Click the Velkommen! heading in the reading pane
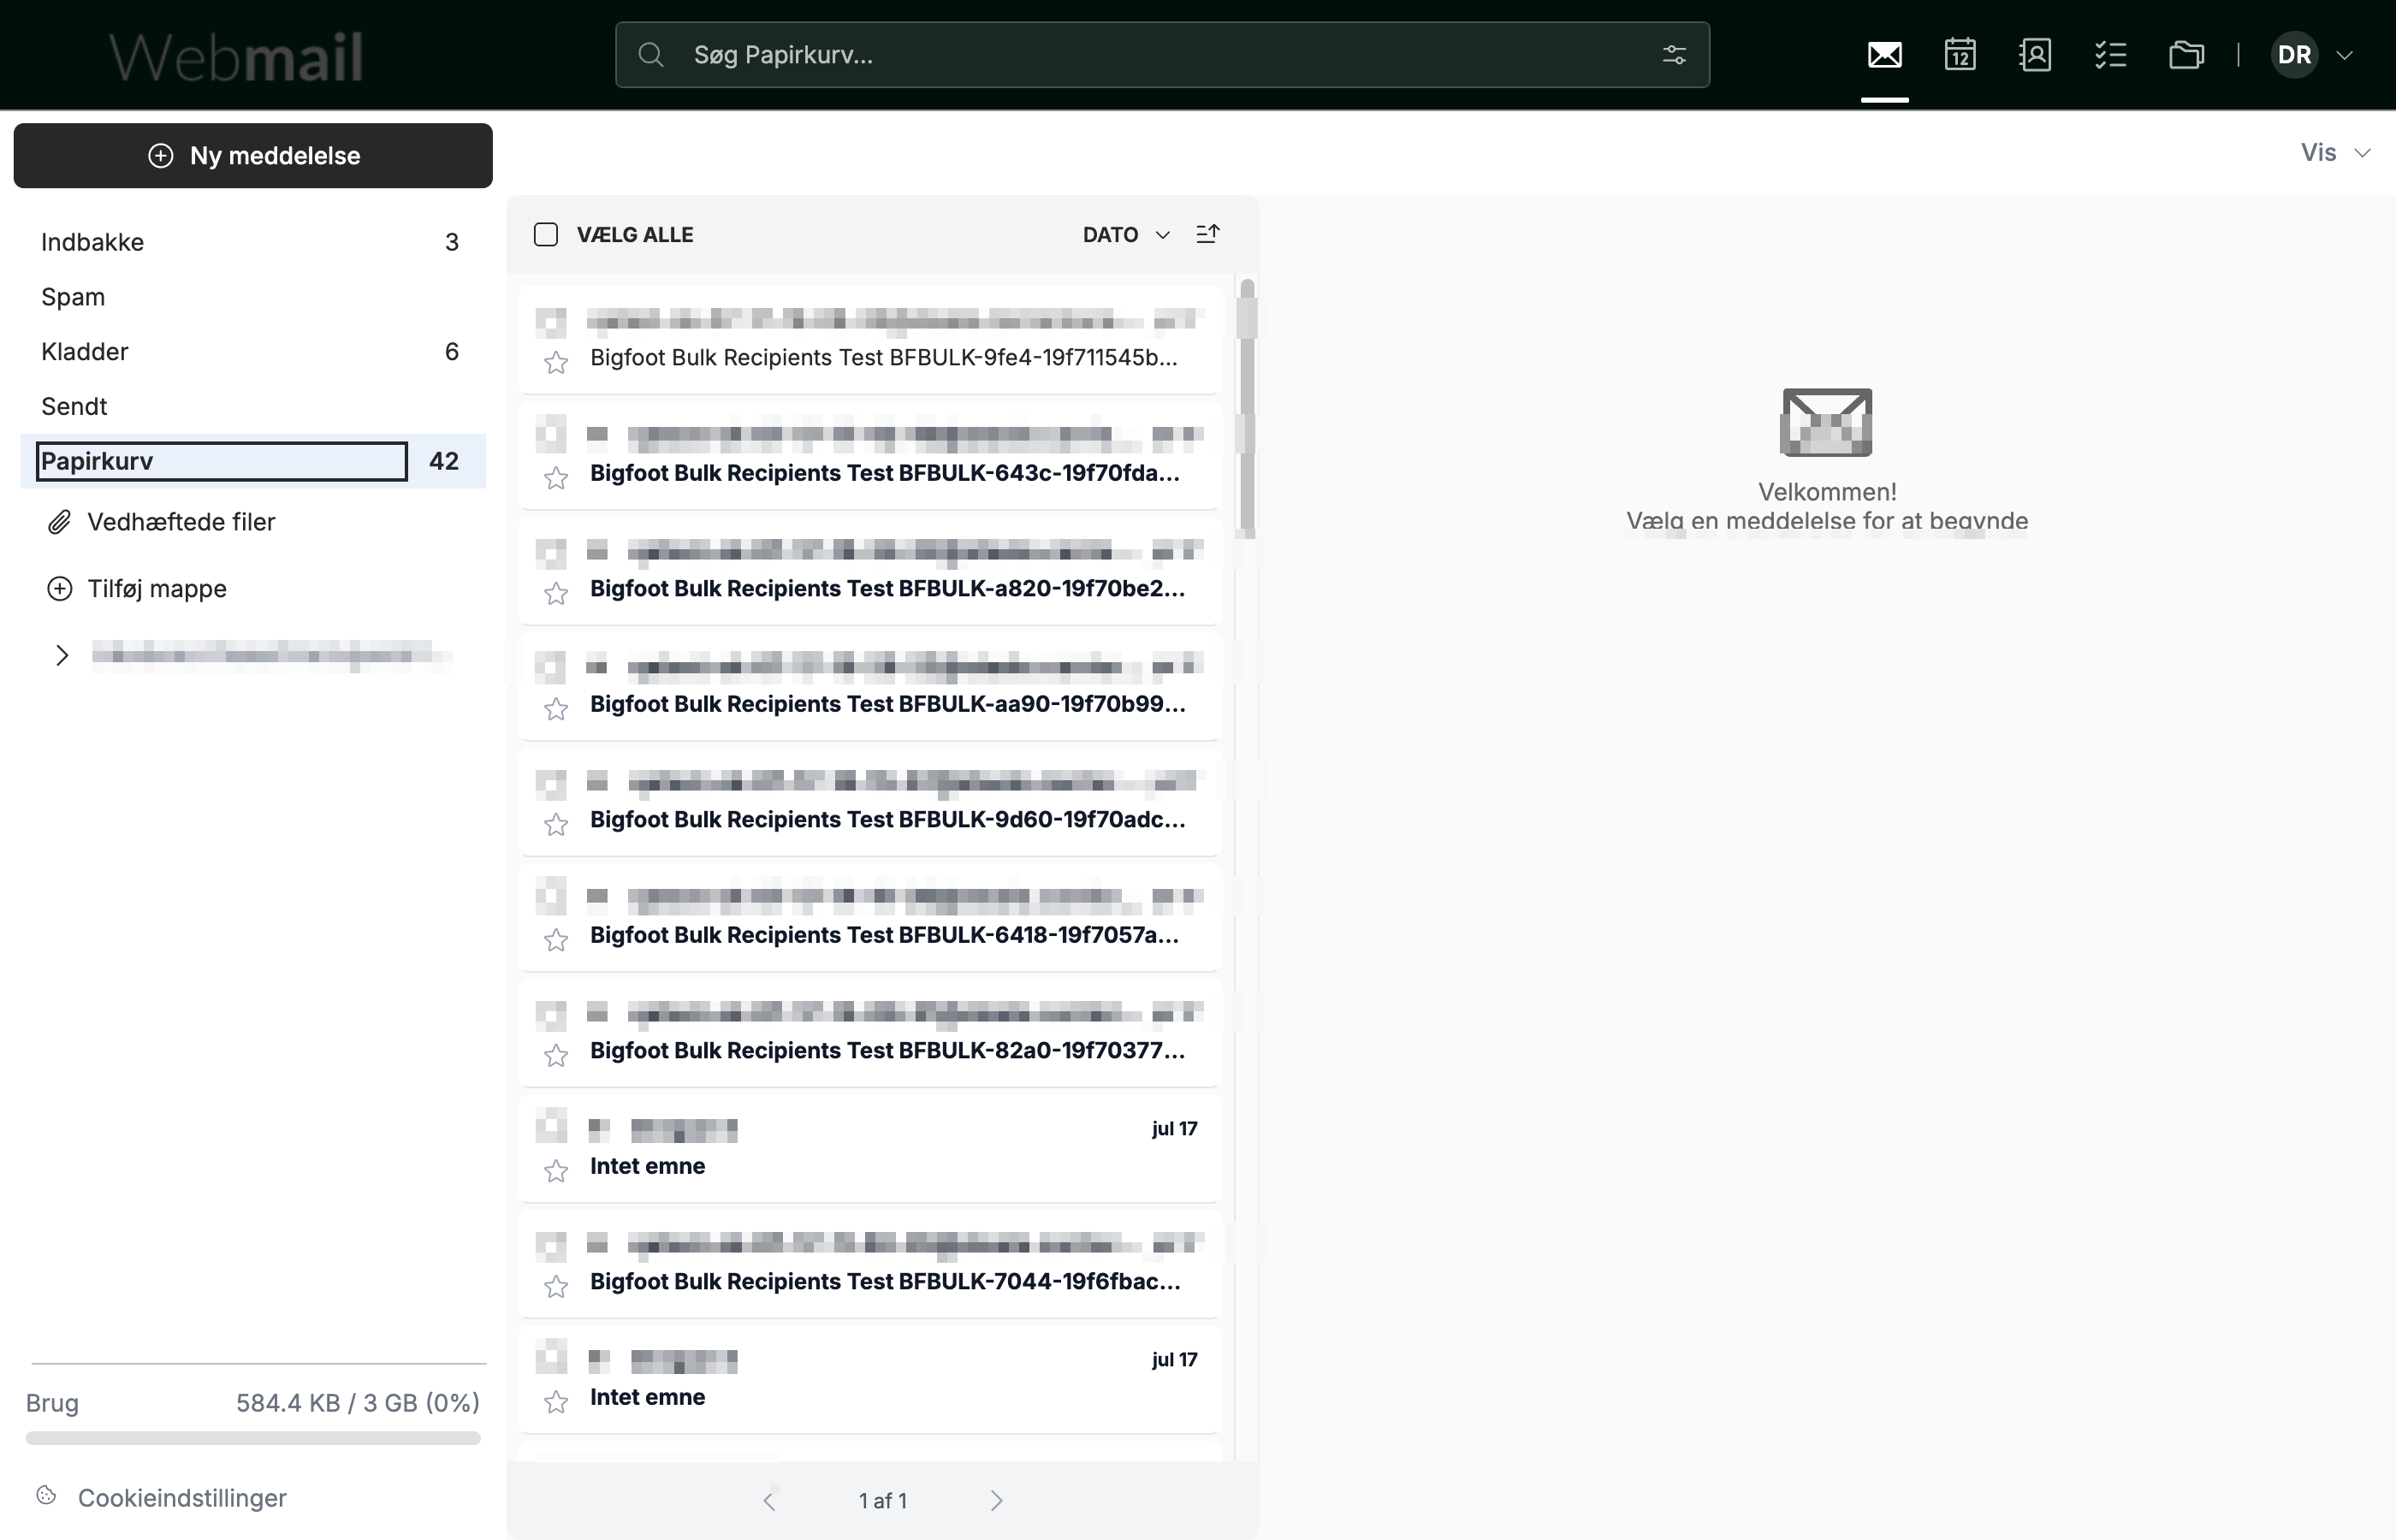The height and width of the screenshot is (1540, 2396). (1827, 492)
